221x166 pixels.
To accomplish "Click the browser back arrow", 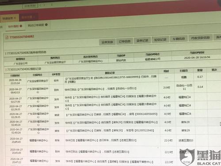I will 41,5.
